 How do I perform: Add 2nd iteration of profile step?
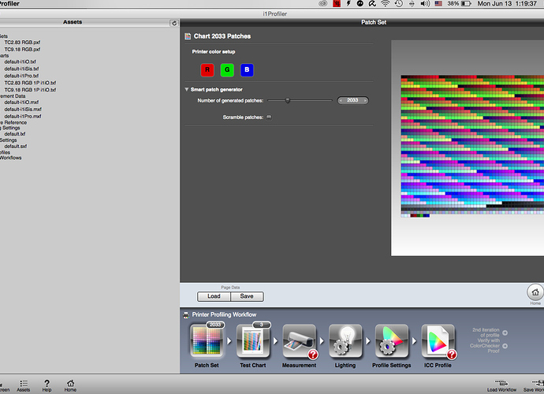[x=505, y=333]
